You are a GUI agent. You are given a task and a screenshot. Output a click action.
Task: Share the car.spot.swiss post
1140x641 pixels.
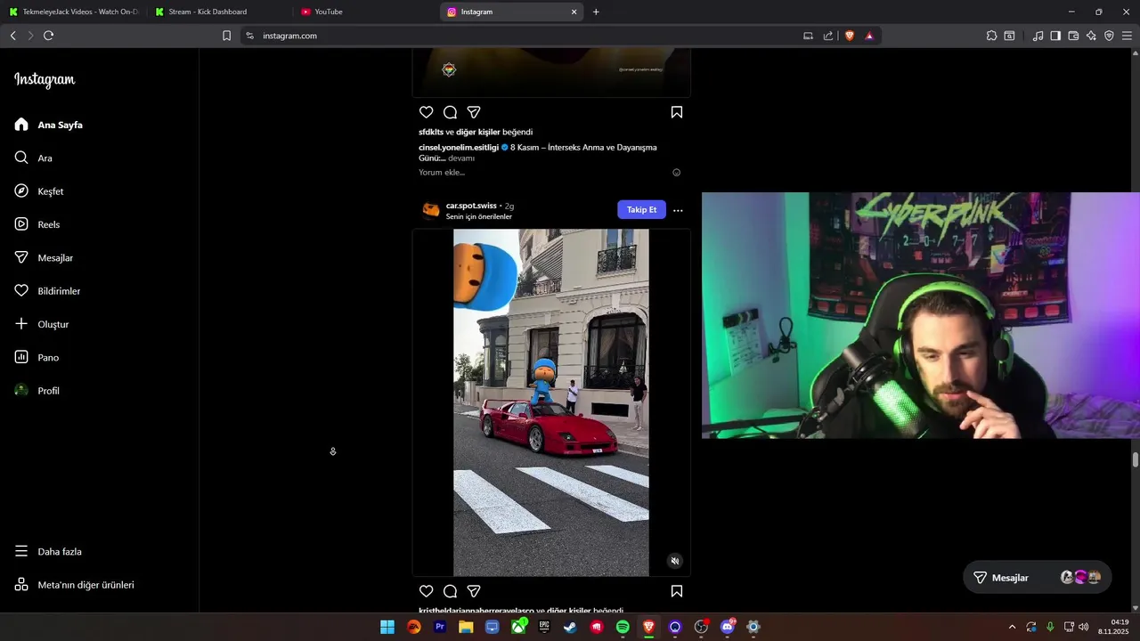474,591
